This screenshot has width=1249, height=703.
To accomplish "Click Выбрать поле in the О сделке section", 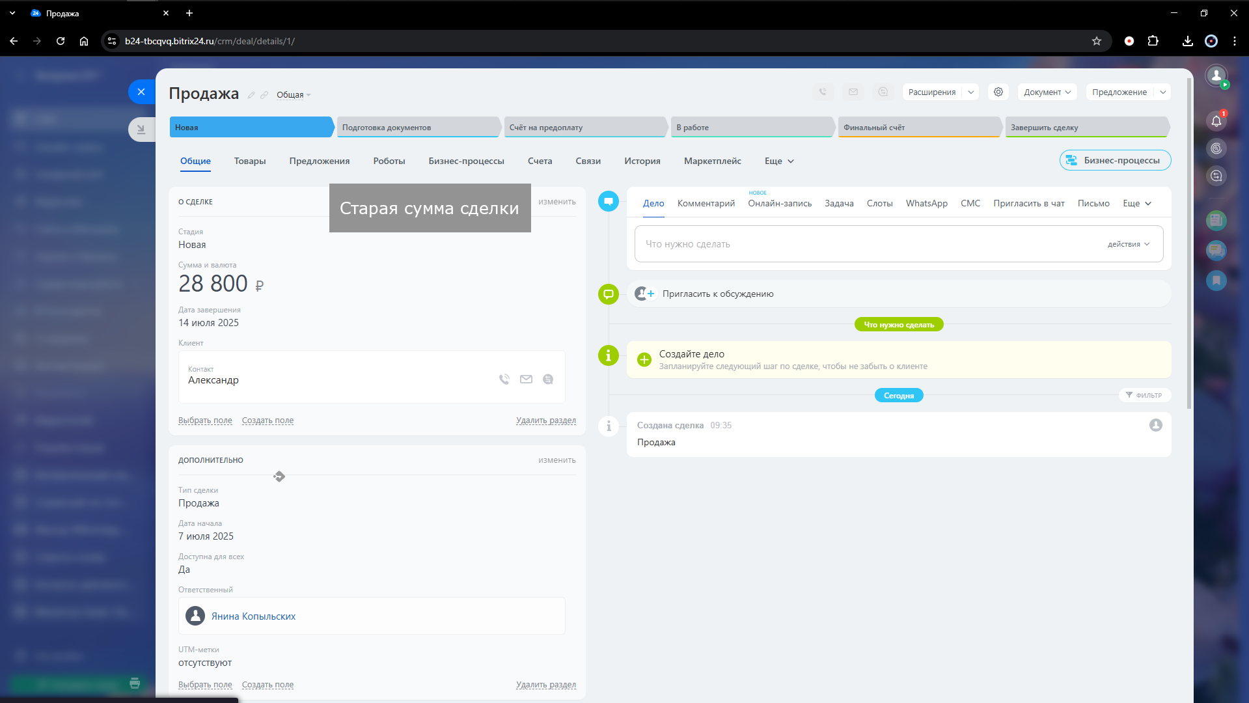I will click(x=205, y=420).
